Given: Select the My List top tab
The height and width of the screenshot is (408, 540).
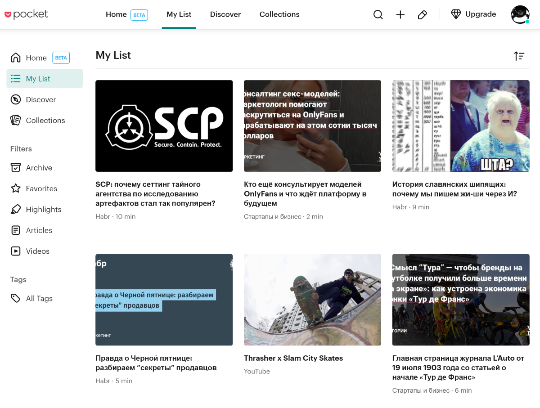Looking at the screenshot, I should click(179, 14).
